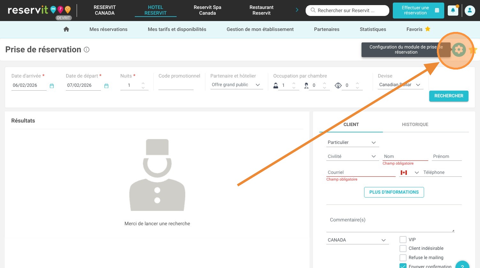Increase the adults count stepper

pyautogui.click(x=294, y=83)
